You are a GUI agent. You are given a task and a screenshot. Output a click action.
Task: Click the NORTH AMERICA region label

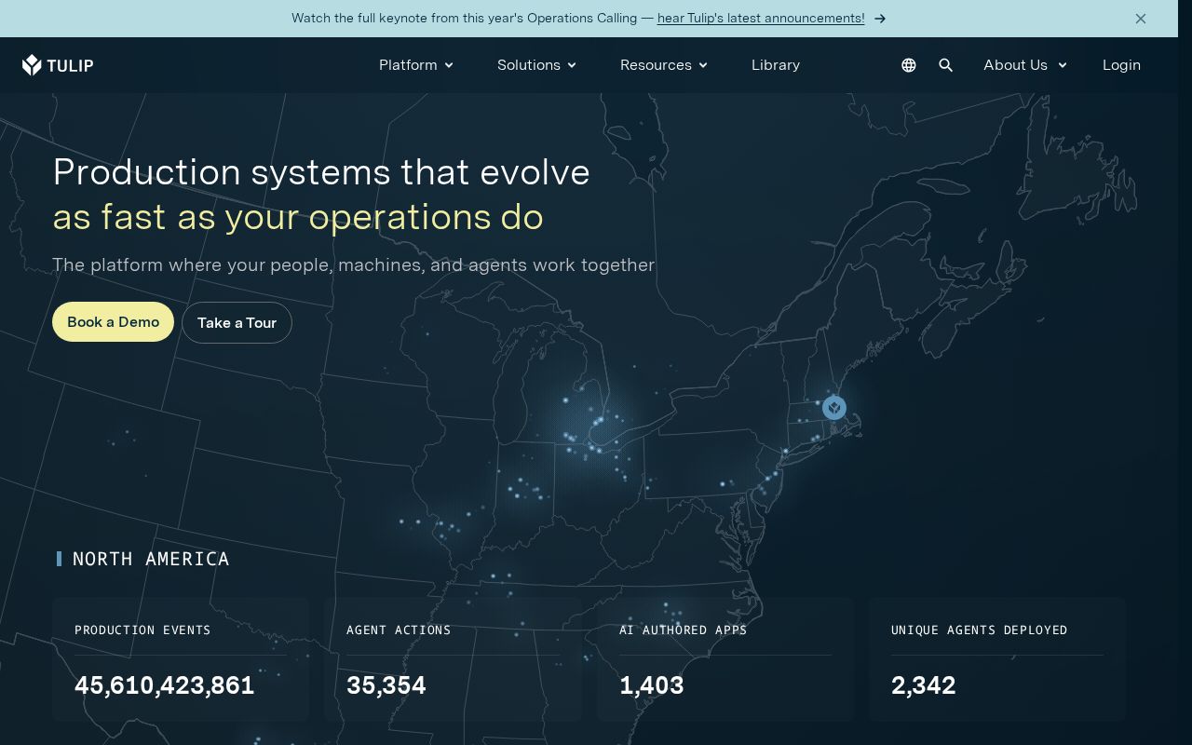[x=151, y=559]
